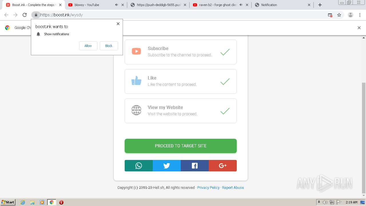The width and height of the screenshot is (366, 206).
Task: Click the green checkmark on the Subscribe step
Action: pos(225,52)
